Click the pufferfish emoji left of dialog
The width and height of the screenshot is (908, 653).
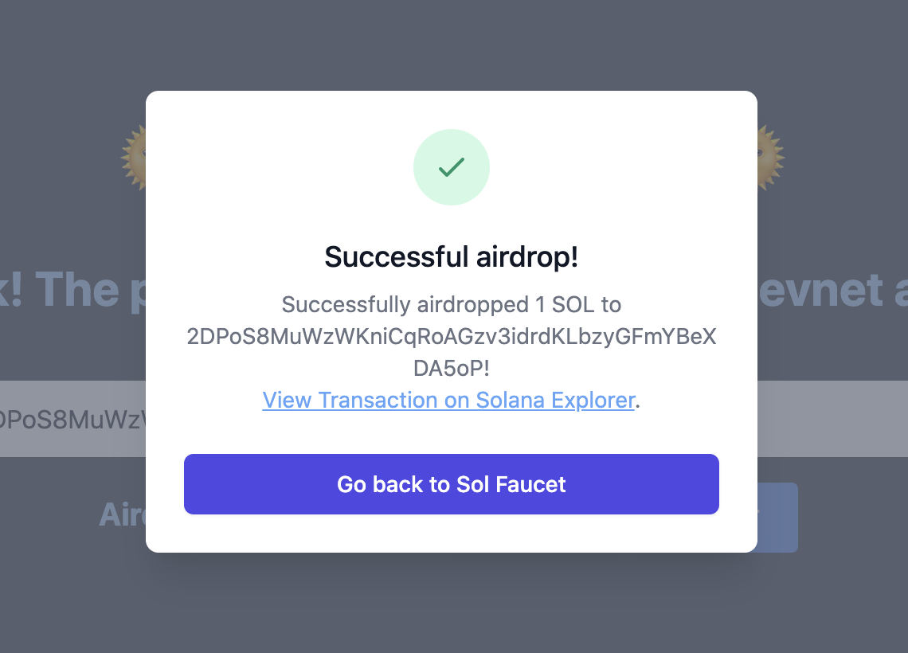coord(133,157)
